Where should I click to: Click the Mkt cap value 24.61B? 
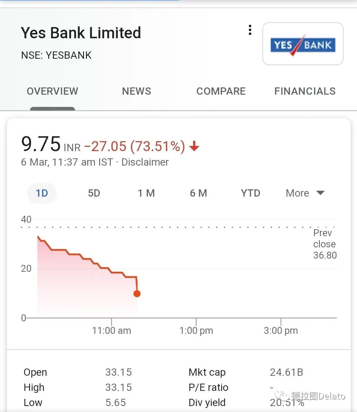[x=287, y=372]
